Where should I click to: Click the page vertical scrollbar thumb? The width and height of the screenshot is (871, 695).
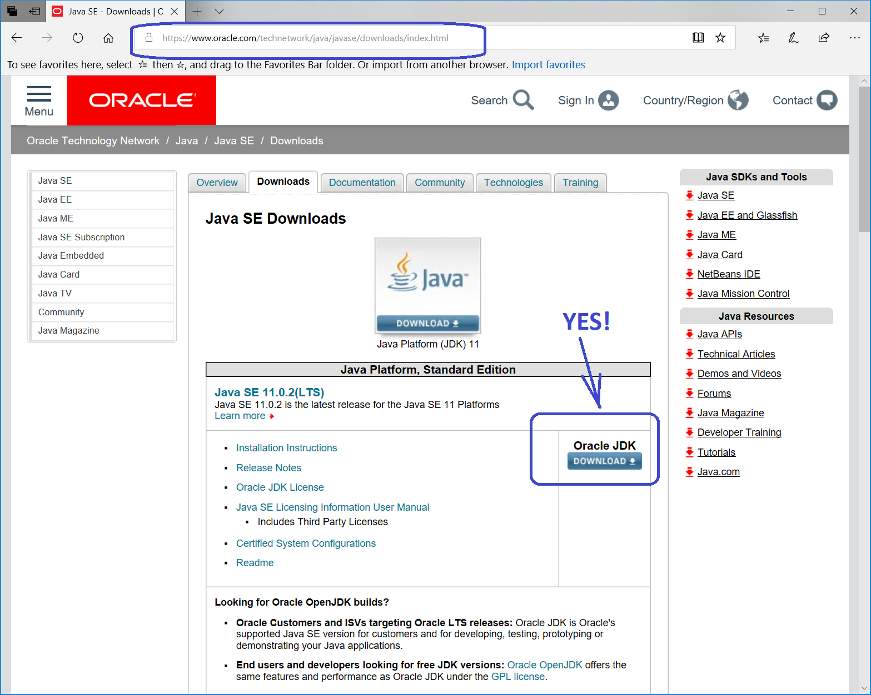pyautogui.click(x=864, y=159)
